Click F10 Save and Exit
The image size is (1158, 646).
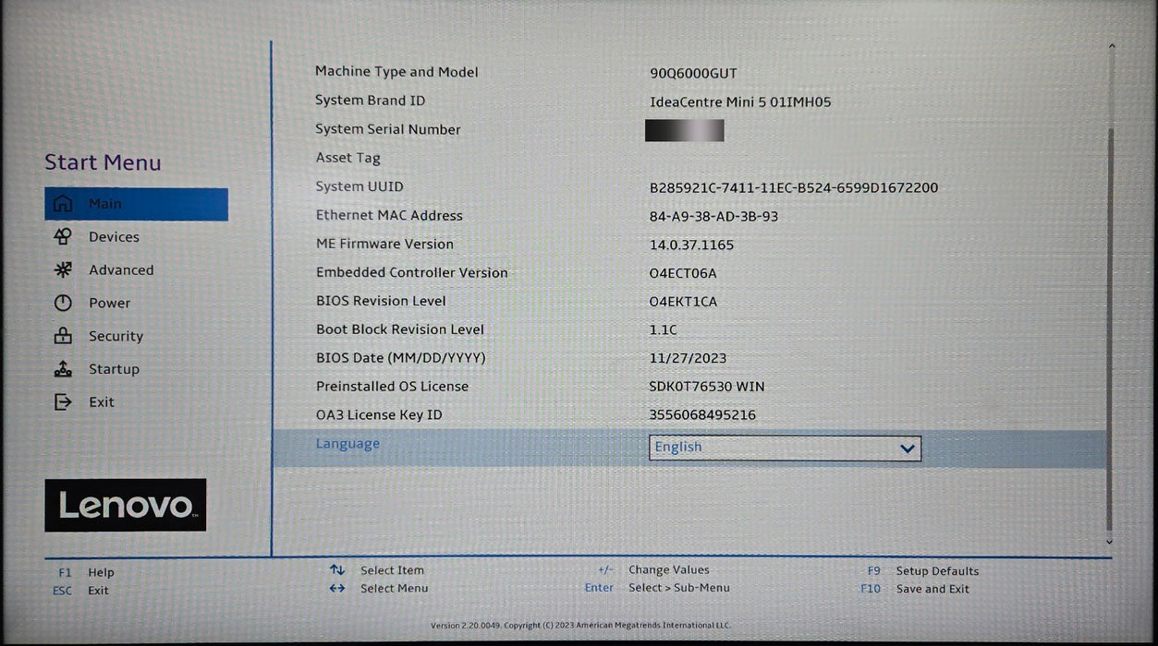pos(915,589)
